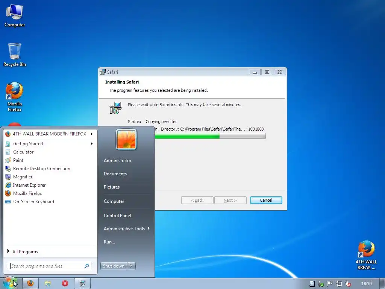
Task: Click the network tray icon
Action: pyautogui.click(x=339, y=284)
